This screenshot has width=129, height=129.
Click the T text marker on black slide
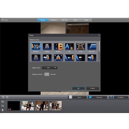coord(9,109)
